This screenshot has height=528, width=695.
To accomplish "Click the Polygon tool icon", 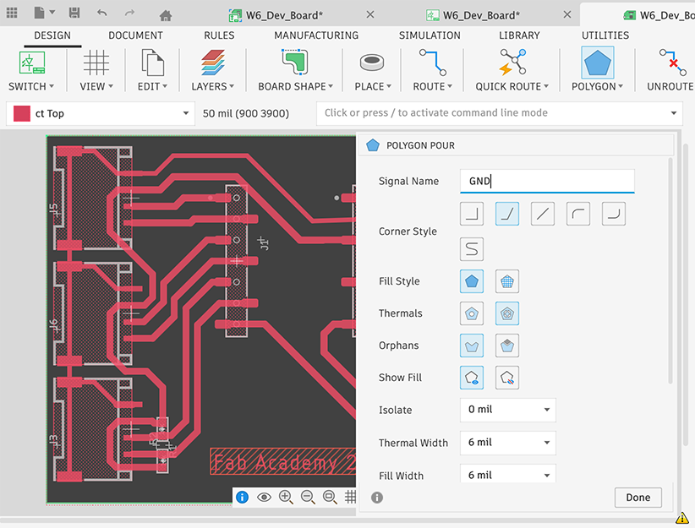I will click(598, 63).
